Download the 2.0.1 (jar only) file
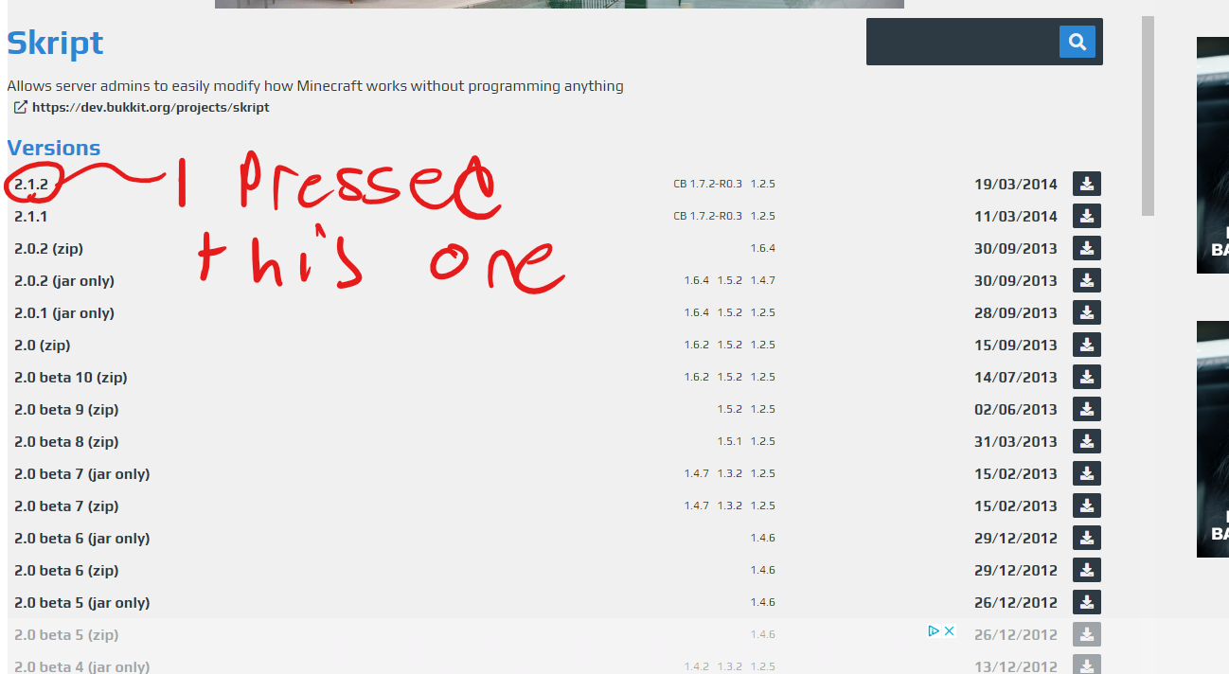This screenshot has width=1229, height=674. coord(1087,312)
